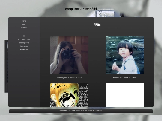Image resolution: width=162 pixels, height=121 pixels.
Task: Go to the About page
Action: click(24, 24)
